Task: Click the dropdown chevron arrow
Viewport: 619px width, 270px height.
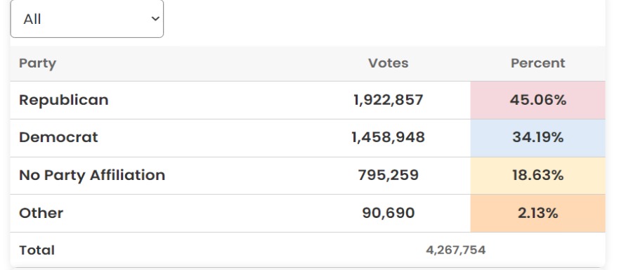Action: [x=155, y=19]
